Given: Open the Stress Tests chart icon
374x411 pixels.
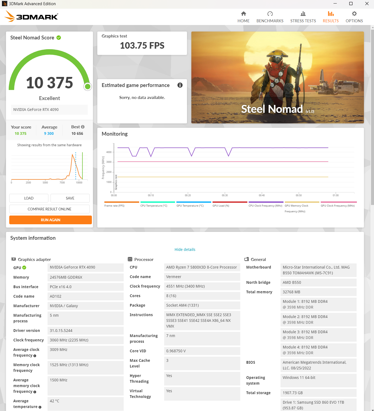Looking at the screenshot, I should click(303, 14).
